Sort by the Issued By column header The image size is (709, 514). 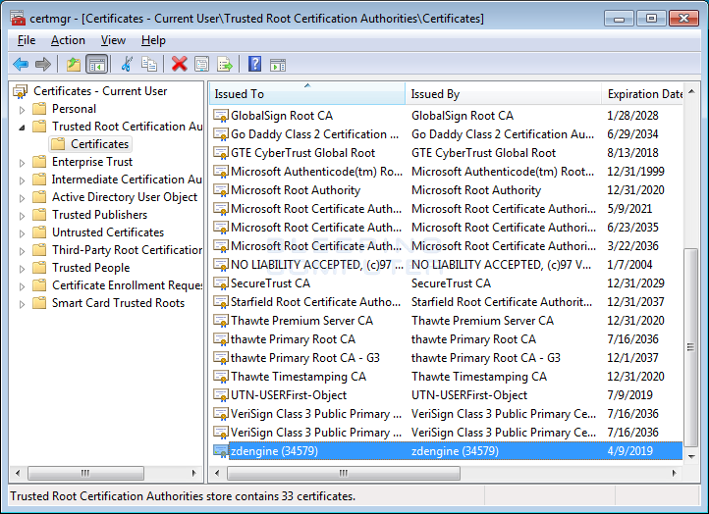point(501,94)
